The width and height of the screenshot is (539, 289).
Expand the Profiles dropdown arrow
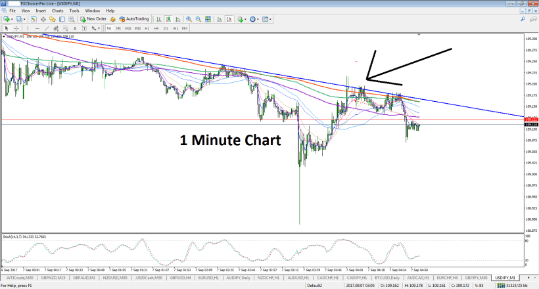click(24, 19)
